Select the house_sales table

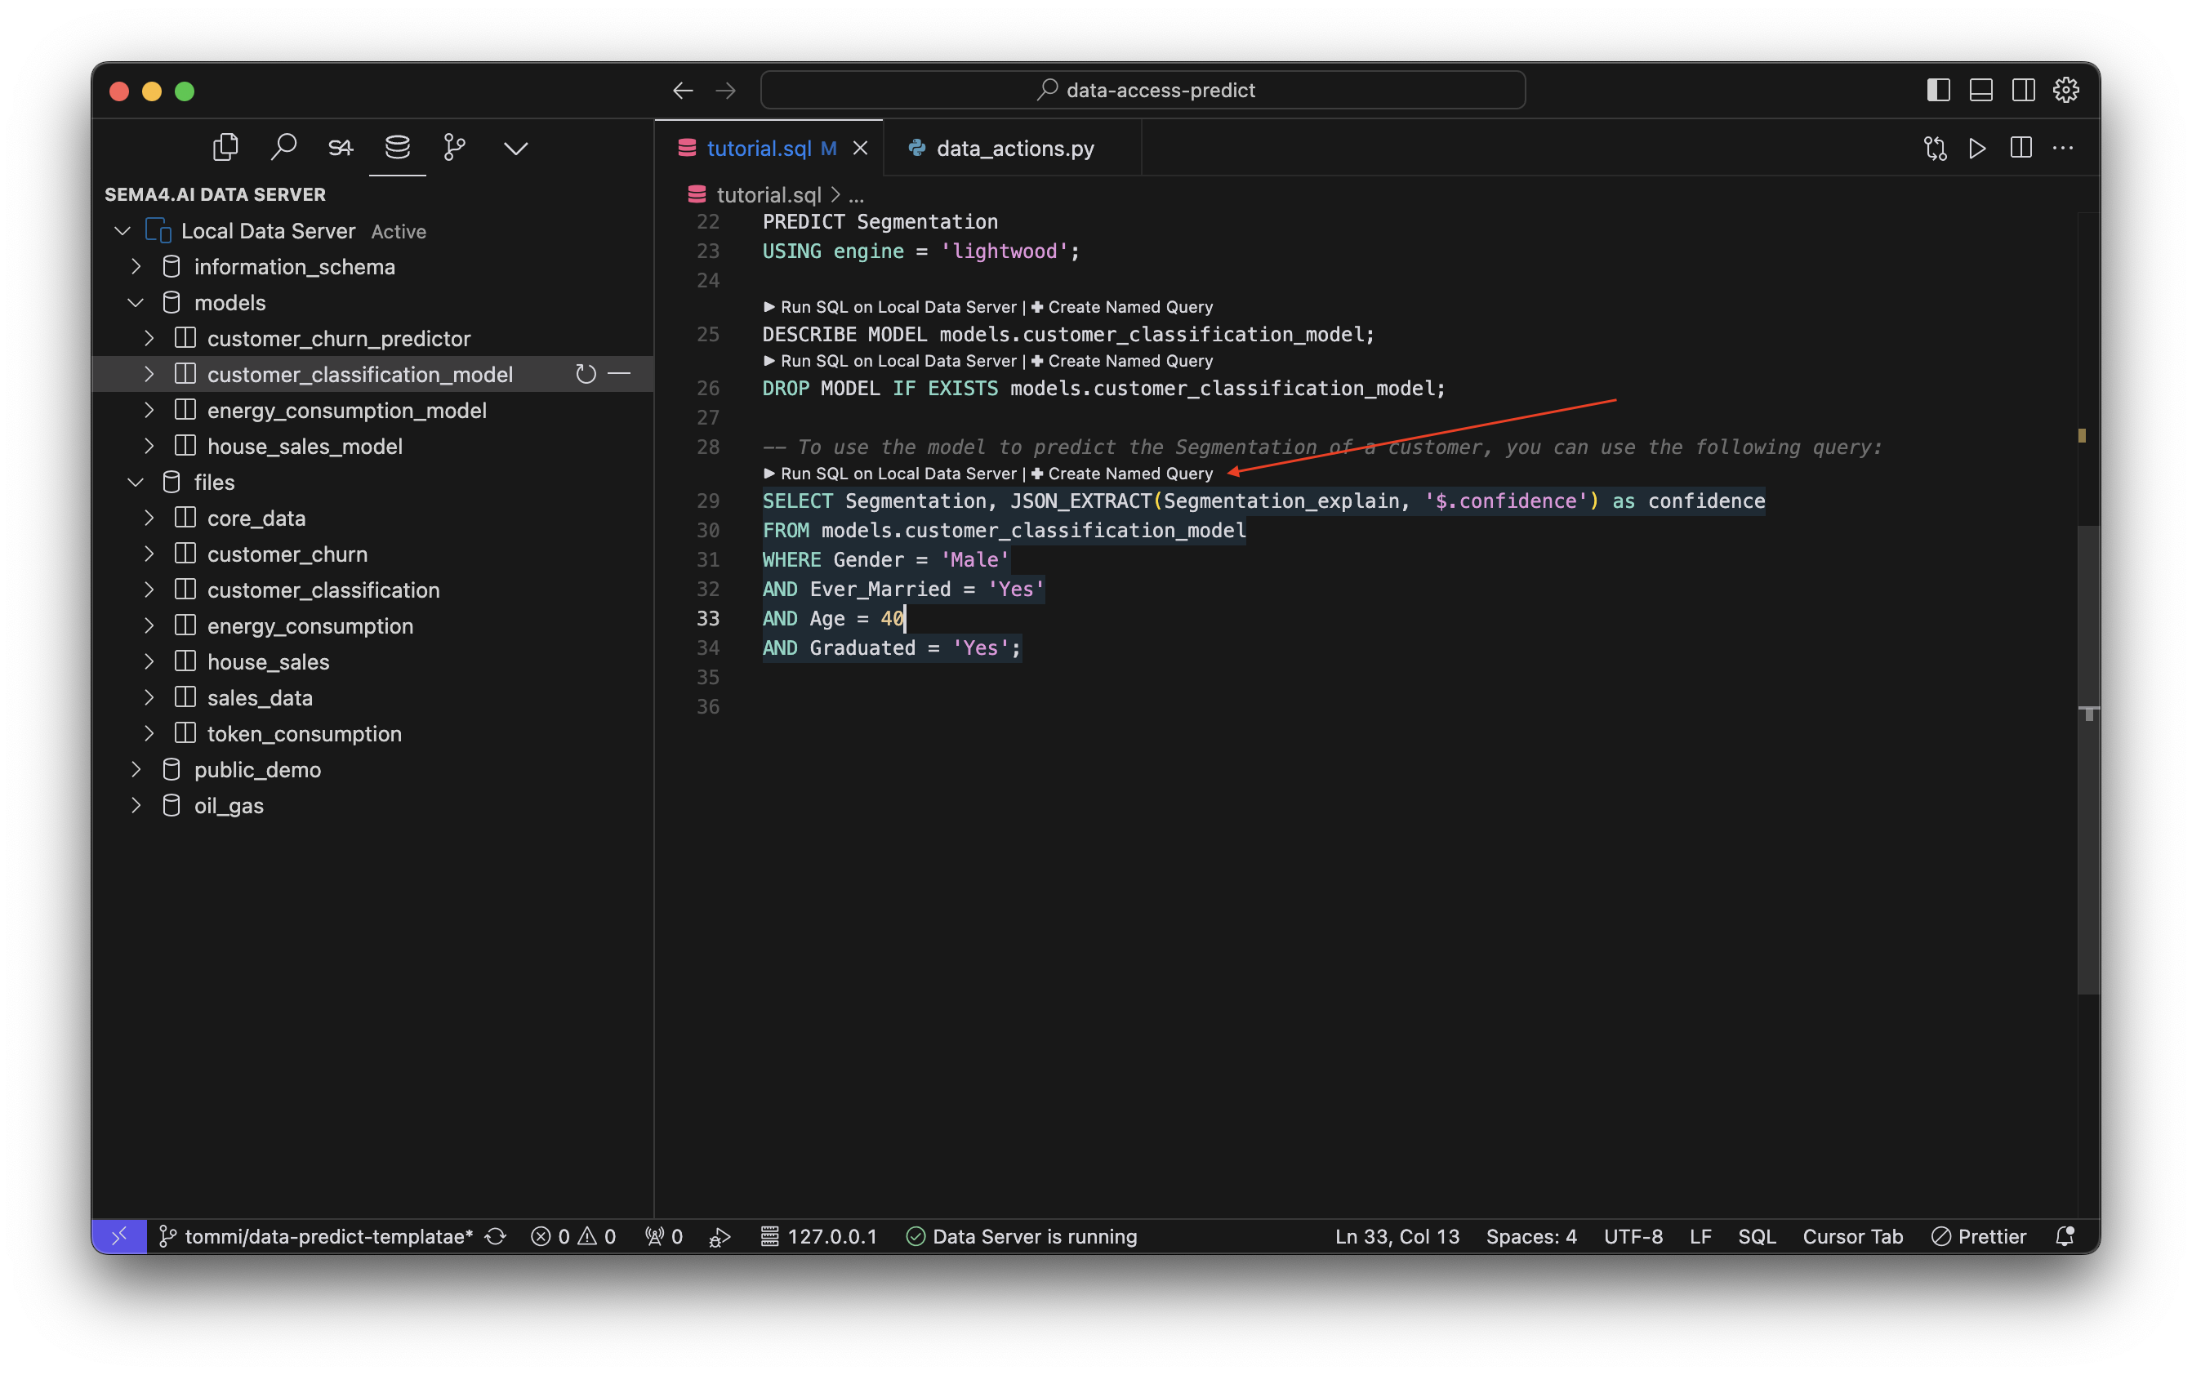tap(269, 662)
